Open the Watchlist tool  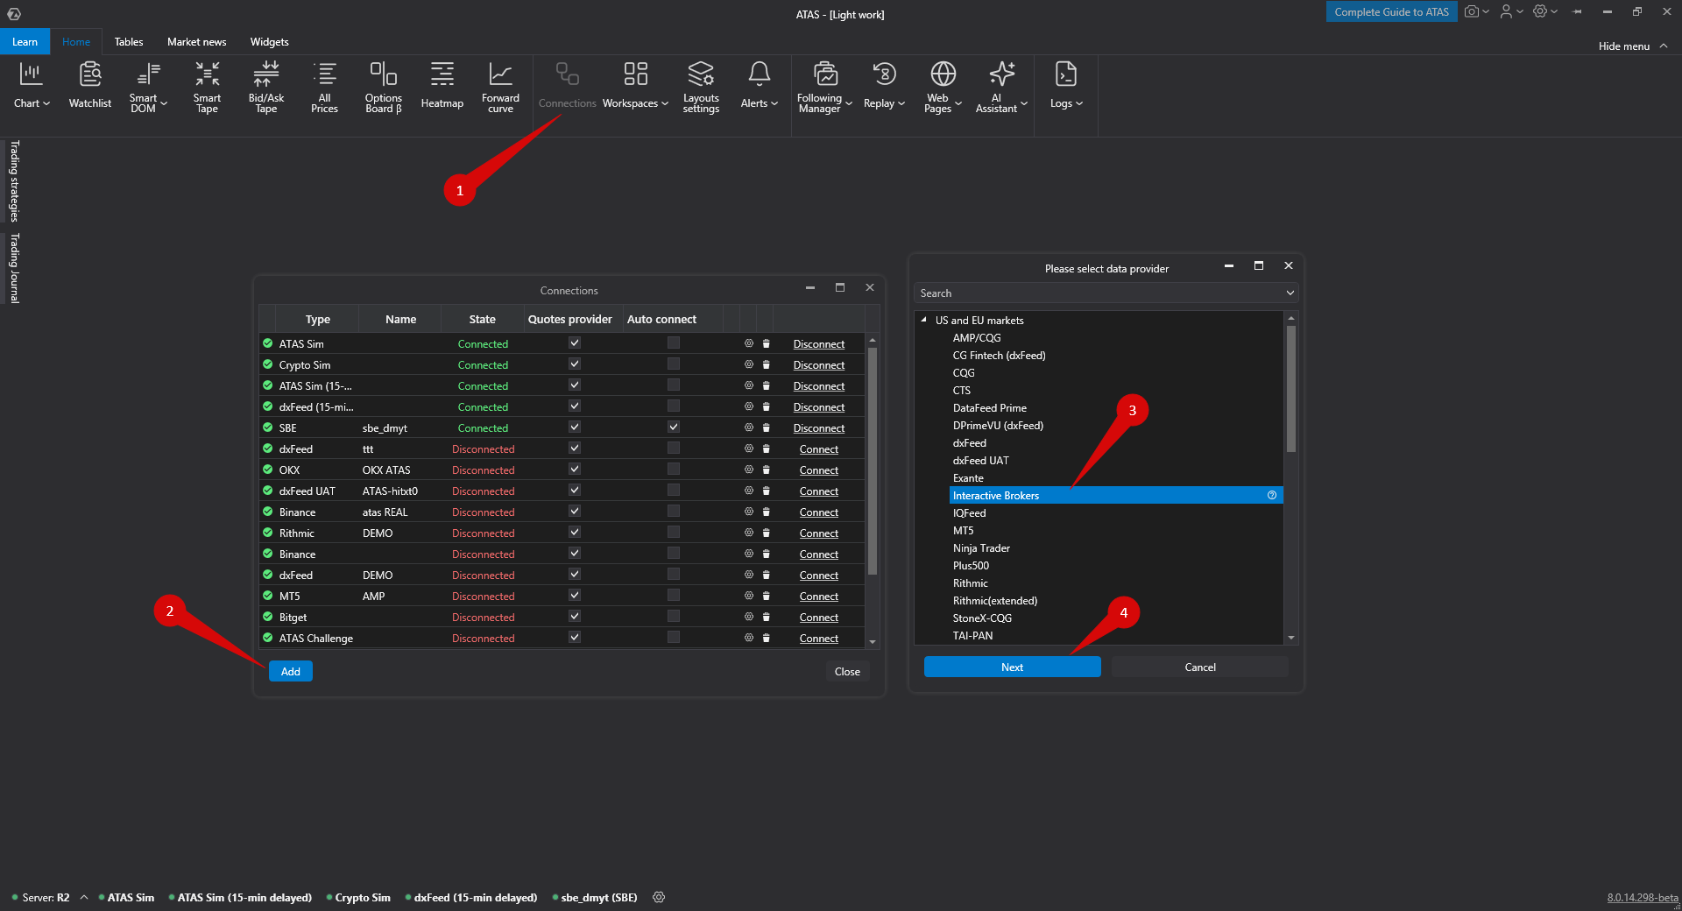coord(90,86)
